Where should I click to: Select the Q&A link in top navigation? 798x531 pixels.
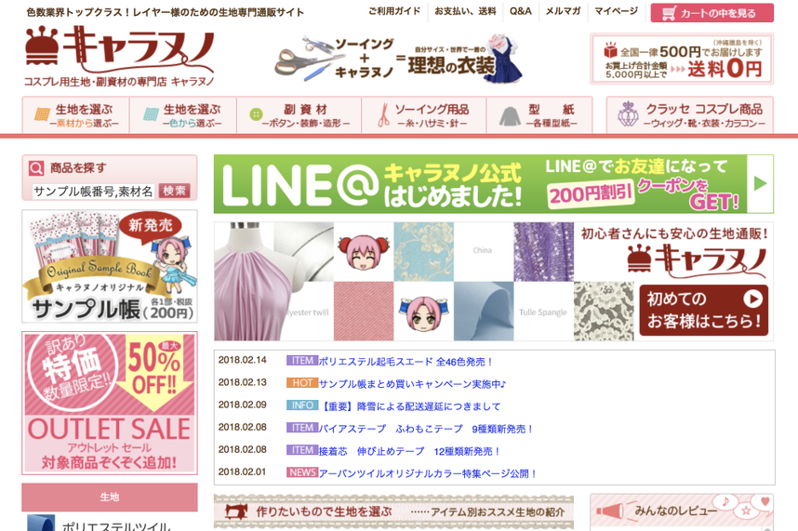tap(520, 11)
